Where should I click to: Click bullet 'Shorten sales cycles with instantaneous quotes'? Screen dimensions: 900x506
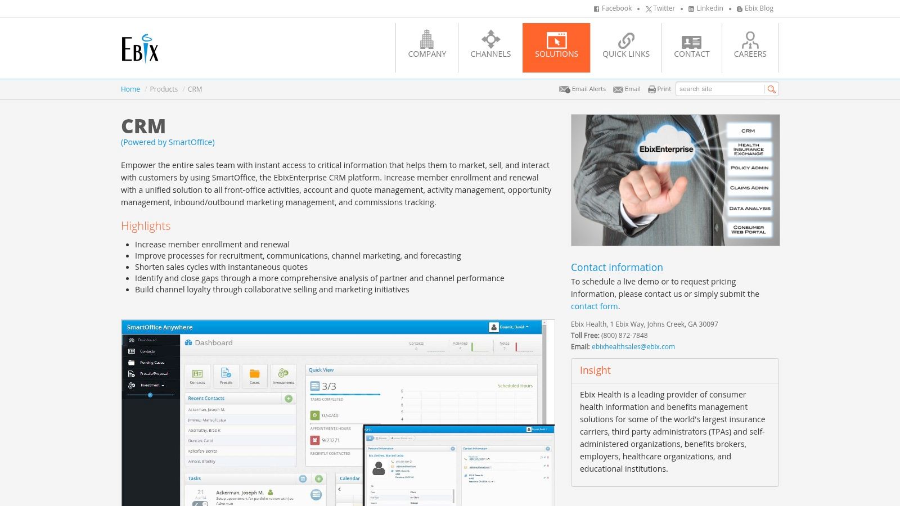coord(221,267)
